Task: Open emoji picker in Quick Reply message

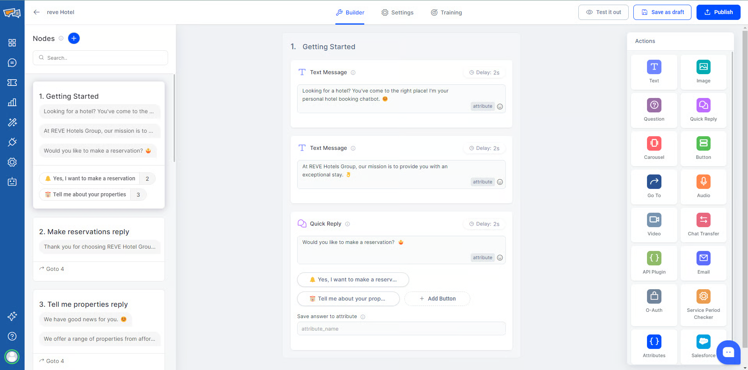Action: click(x=500, y=258)
